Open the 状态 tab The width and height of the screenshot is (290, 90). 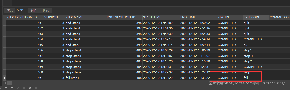click(x=46, y=10)
